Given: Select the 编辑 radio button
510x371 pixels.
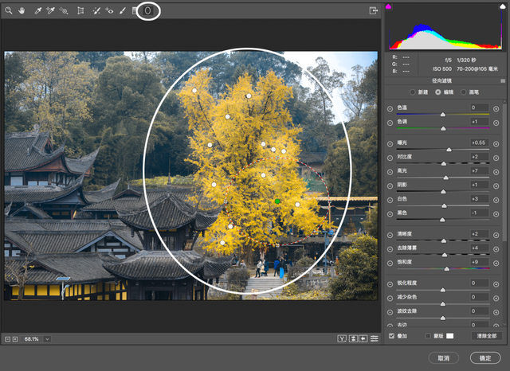Looking at the screenshot, I should pos(438,92).
